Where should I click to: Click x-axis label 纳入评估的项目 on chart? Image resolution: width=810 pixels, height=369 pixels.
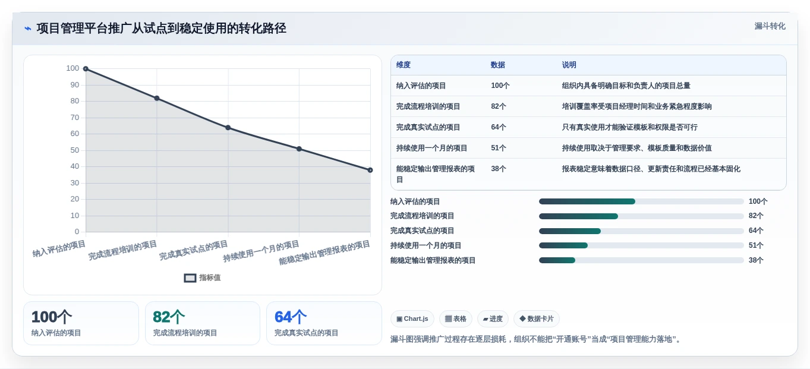[x=59, y=248]
